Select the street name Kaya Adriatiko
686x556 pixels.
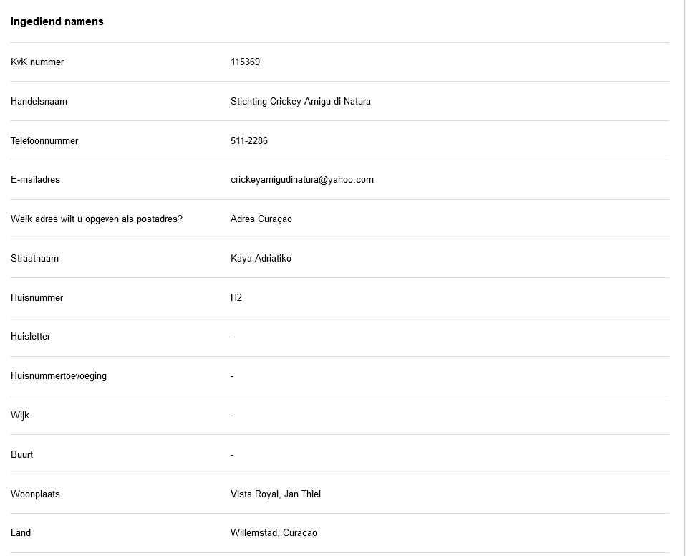[x=261, y=259]
